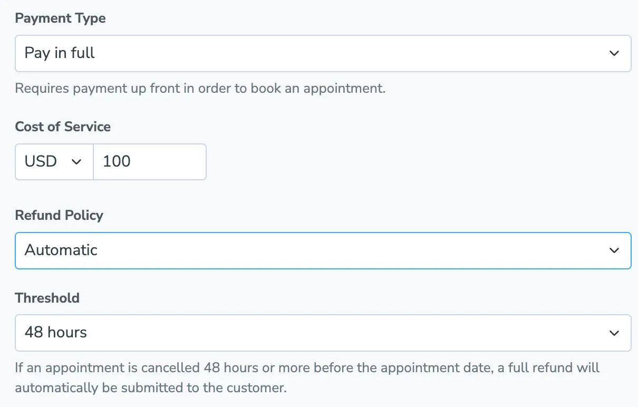Click the Cost of Service heading
Viewport: 638px width, 407px height.
coord(63,127)
